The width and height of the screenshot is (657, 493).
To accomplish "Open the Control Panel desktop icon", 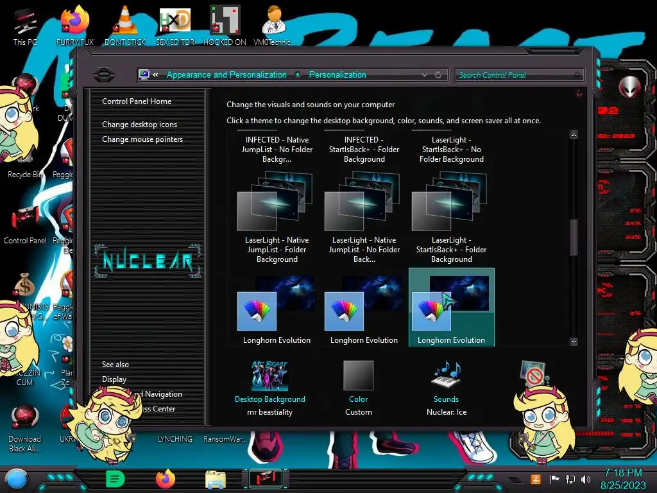I will 25,225.
